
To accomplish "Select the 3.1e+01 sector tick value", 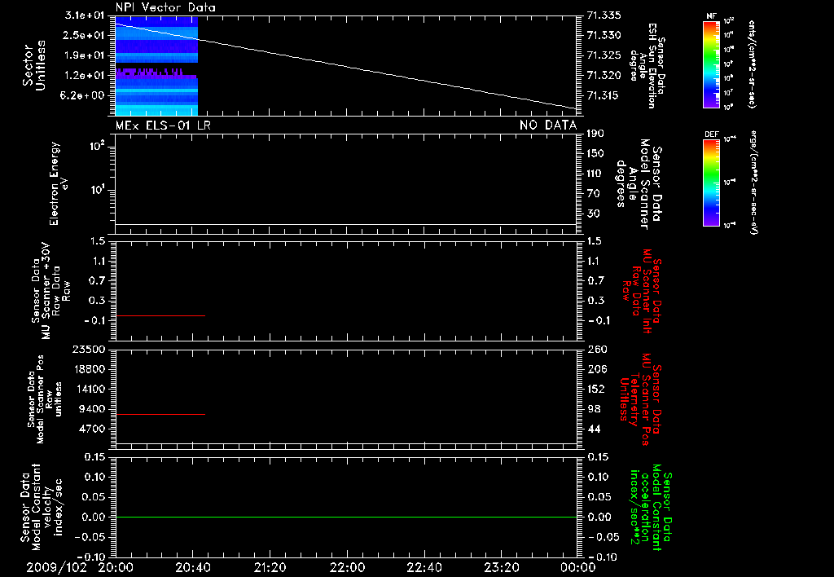I will [85, 15].
